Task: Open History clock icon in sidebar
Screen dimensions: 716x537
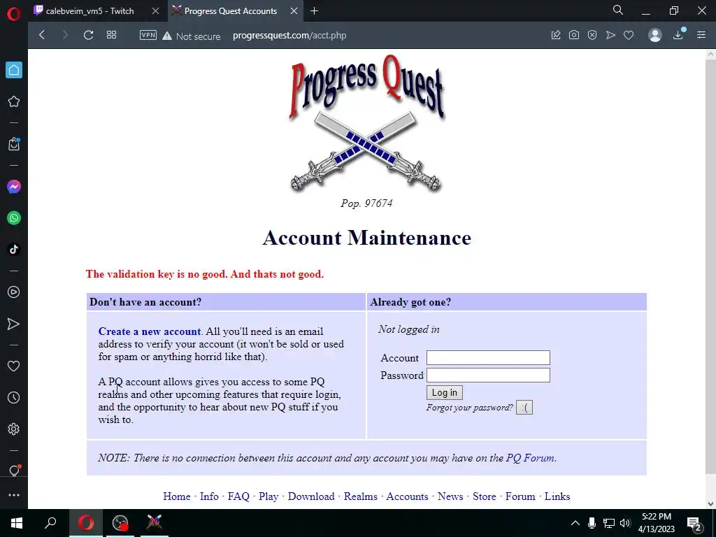Action: (x=14, y=398)
